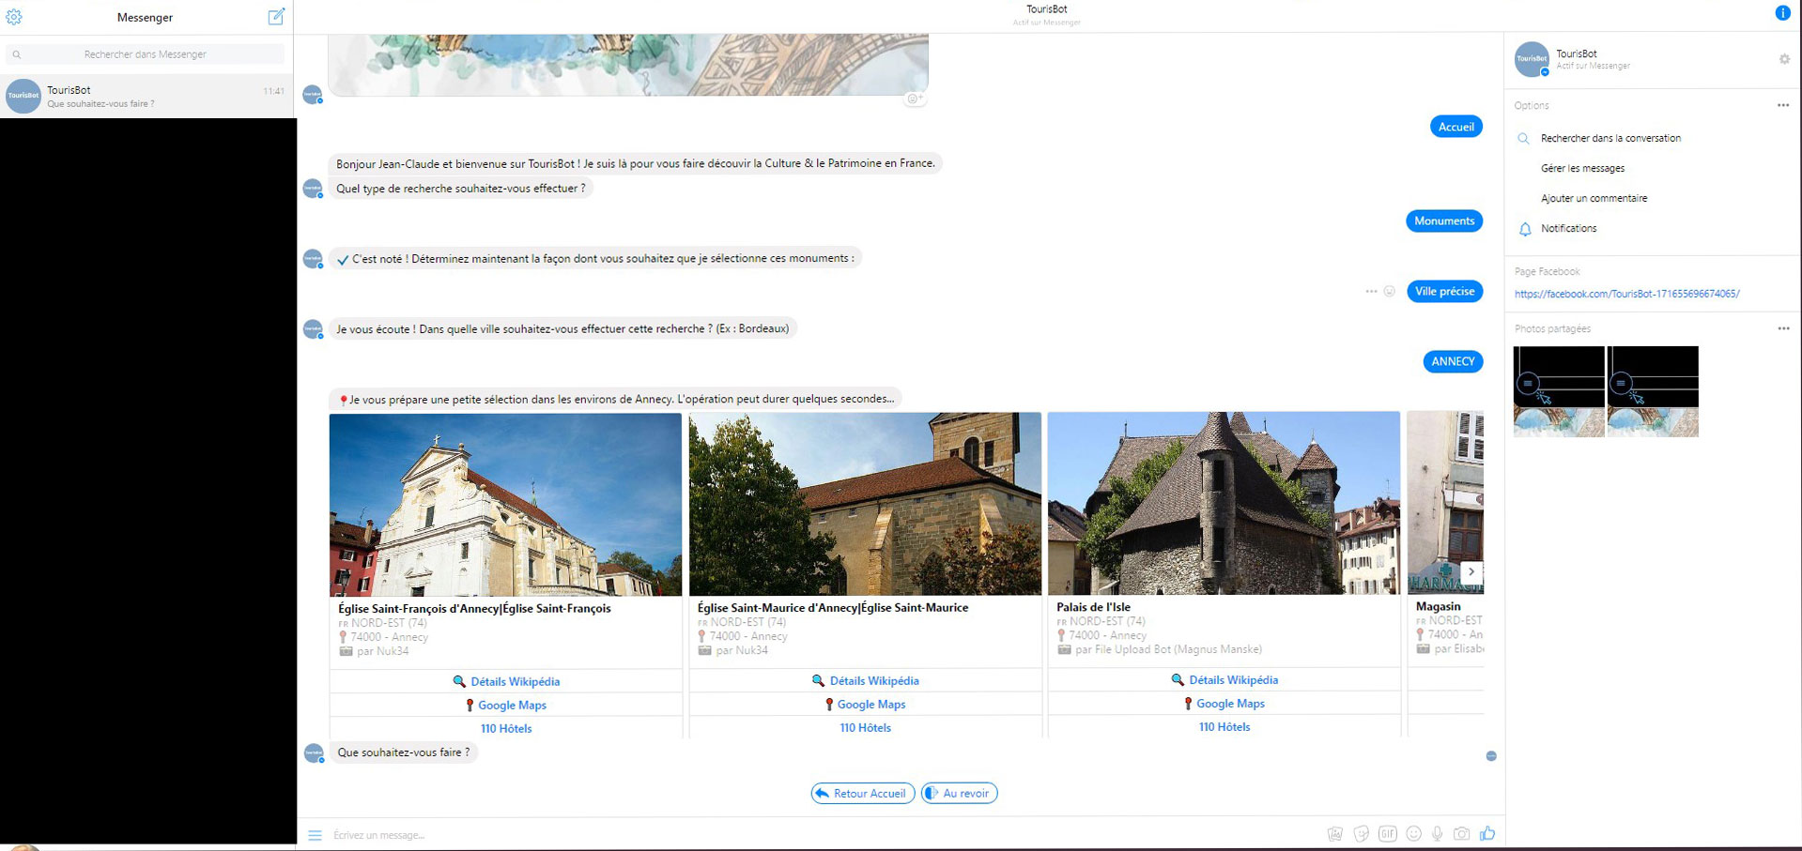Click the share icon under the top image
1802x851 pixels.
(x=915, y=99)
